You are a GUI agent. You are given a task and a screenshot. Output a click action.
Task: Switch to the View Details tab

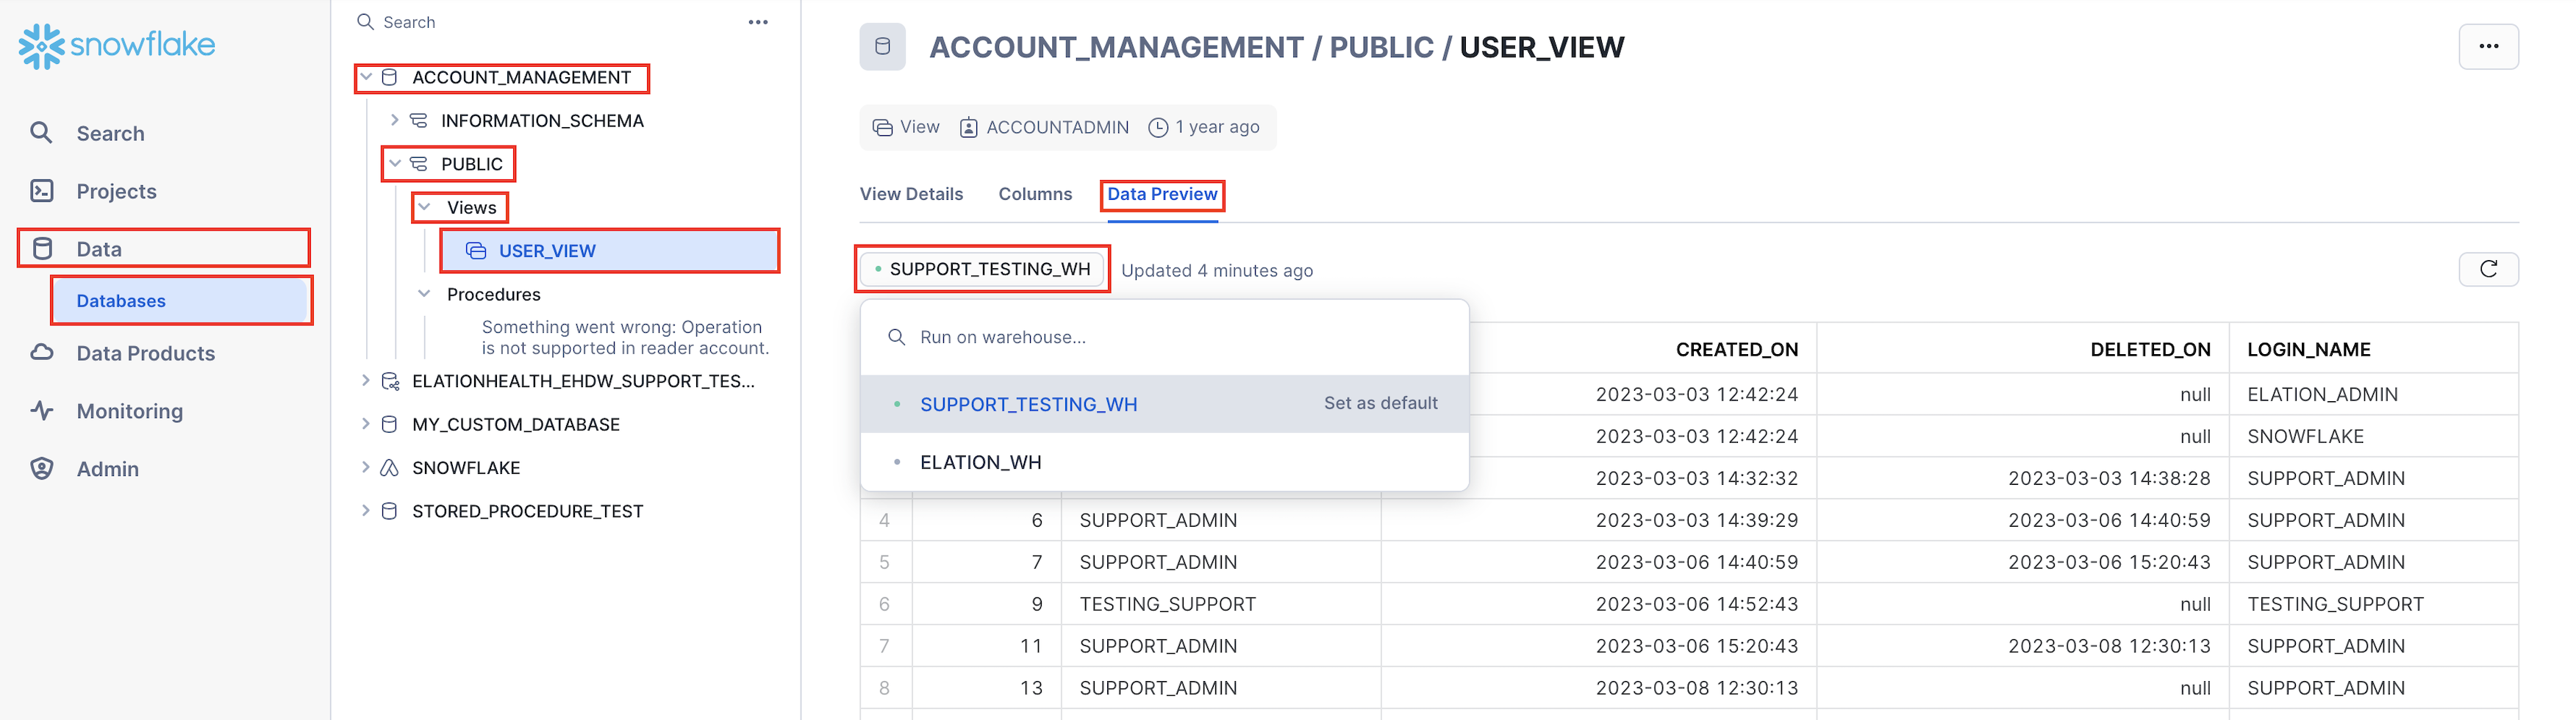click(x=911, y=194)
